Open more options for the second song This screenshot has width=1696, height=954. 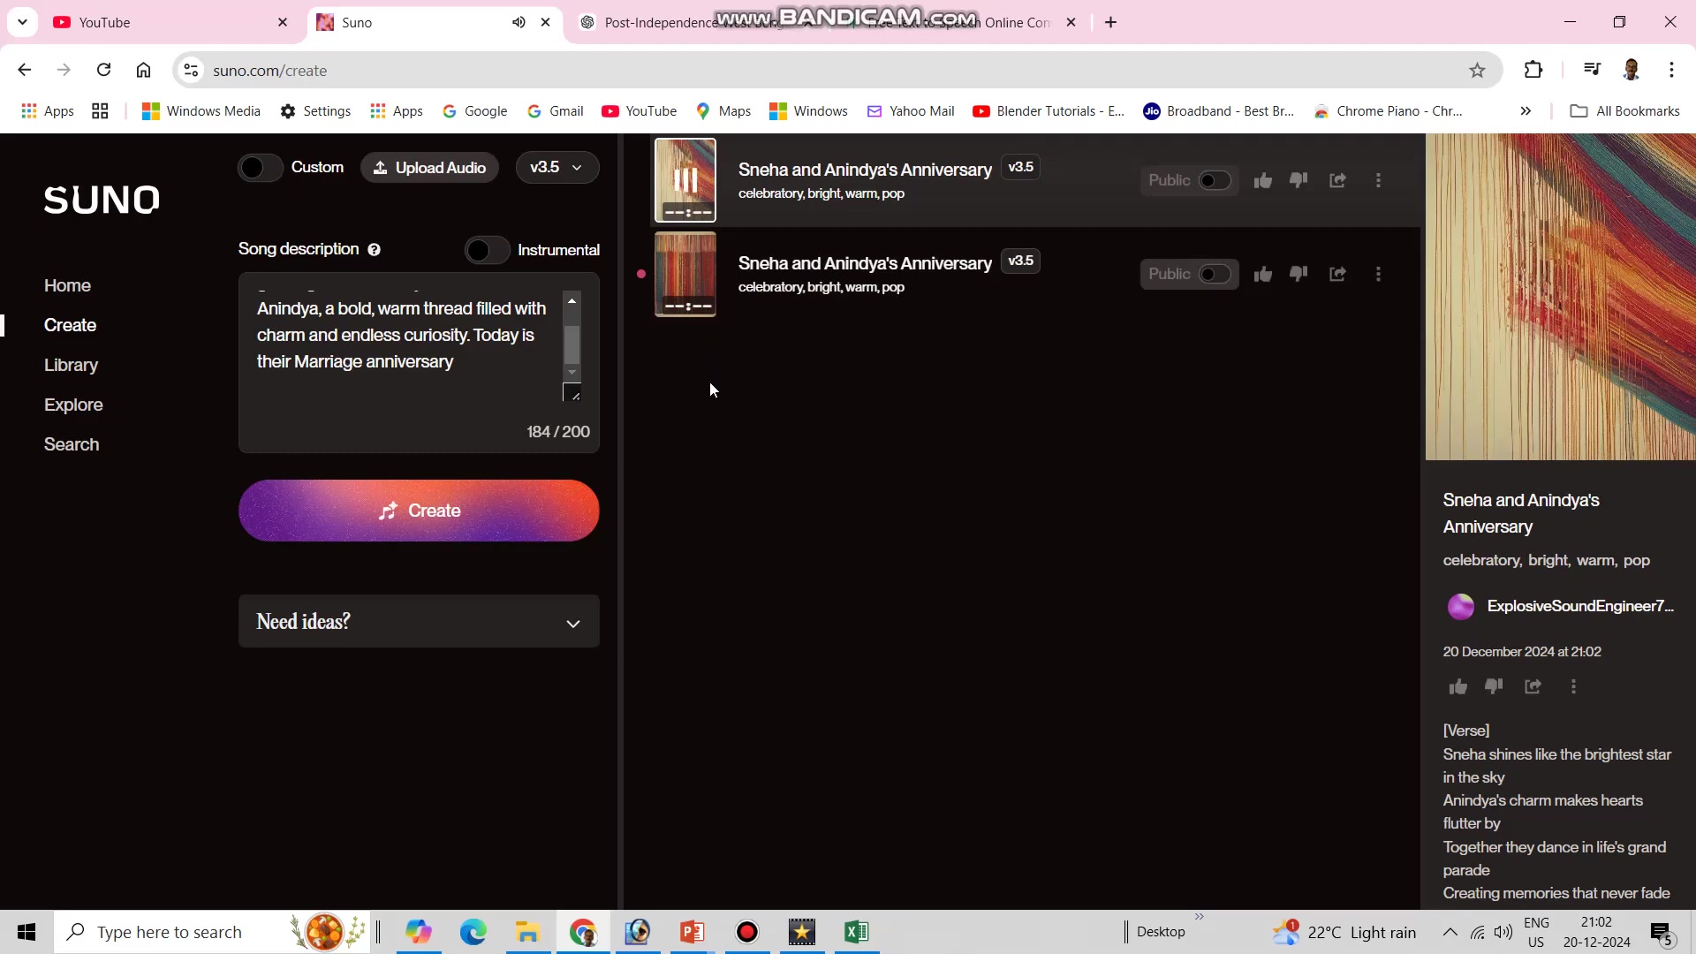tap(1378, 274)
